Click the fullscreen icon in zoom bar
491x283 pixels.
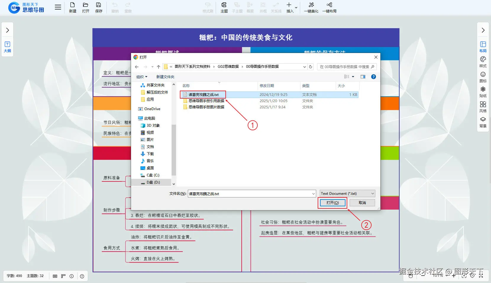tap(481, 275)
